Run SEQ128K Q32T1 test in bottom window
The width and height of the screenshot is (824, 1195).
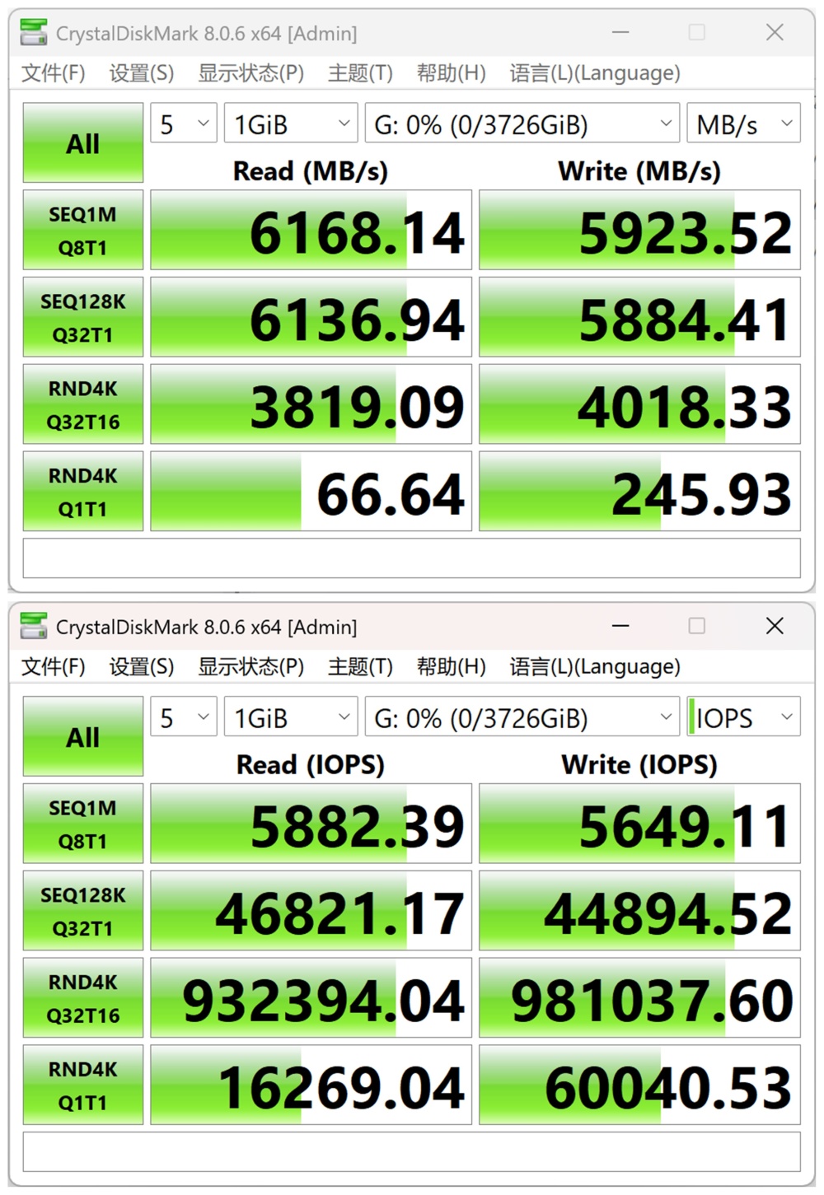coord(83,911)
